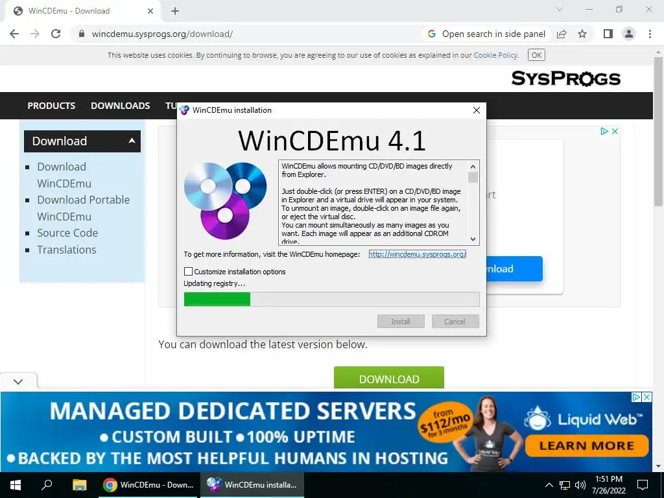
Task: Click the page scrollbar down arrow
Action: 659,466
